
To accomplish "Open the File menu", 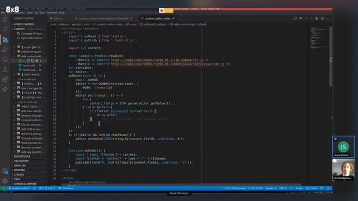I will (x=3, y=13).
